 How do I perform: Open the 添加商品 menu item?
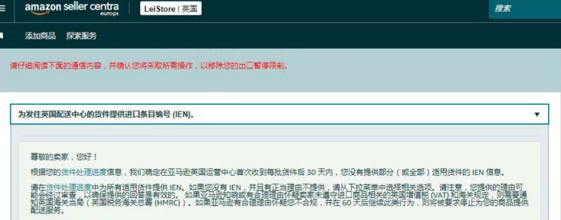[x=41, y=36]
